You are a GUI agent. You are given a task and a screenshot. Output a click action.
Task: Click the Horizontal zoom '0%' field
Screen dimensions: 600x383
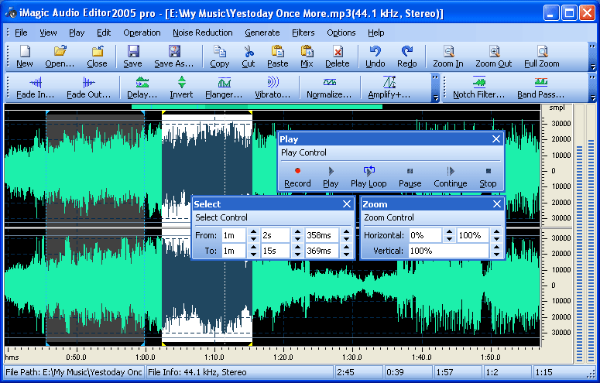click(x=426, y=235)
